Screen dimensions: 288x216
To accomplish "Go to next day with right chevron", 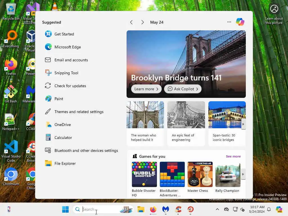I will [143, 22].
